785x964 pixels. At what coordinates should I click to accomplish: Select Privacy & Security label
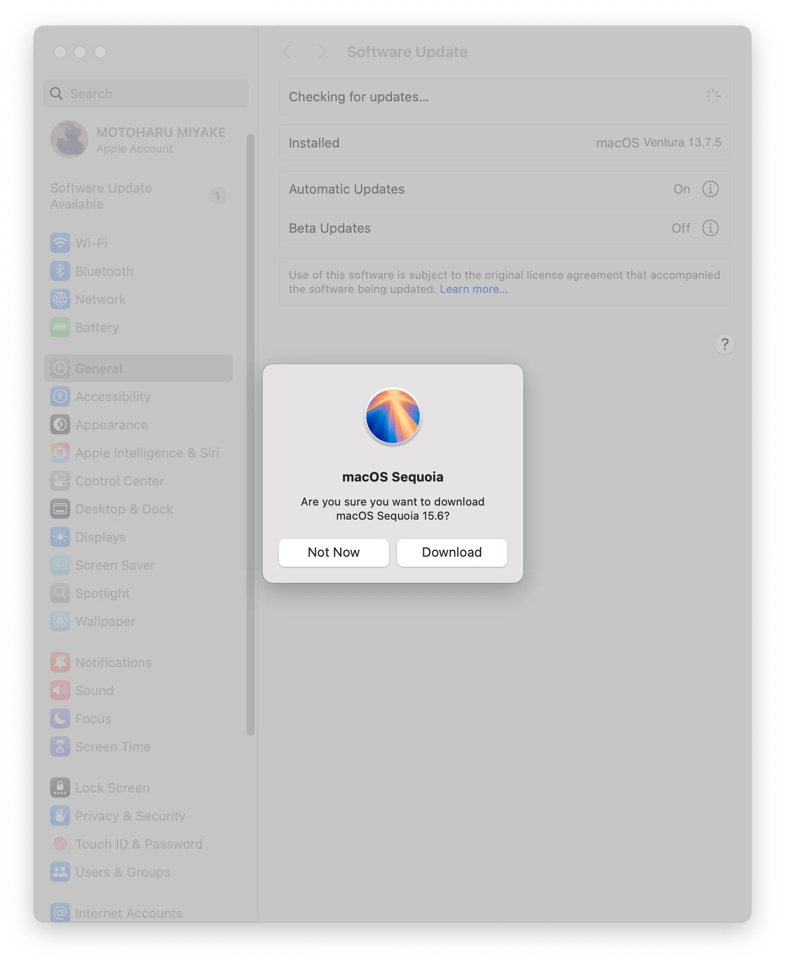tap(130, 816)
